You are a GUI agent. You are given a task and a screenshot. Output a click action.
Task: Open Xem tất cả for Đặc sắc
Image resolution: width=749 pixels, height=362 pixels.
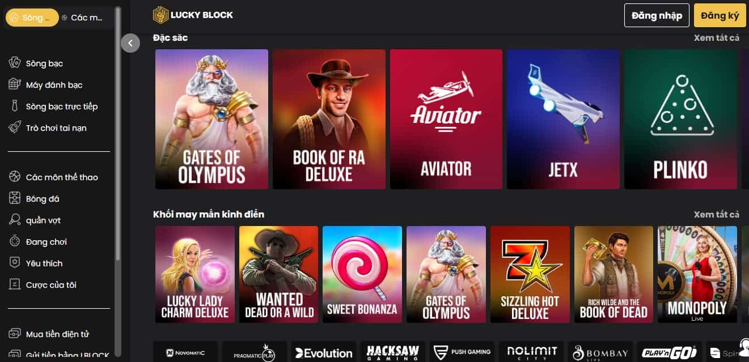(x=716, y=38)
